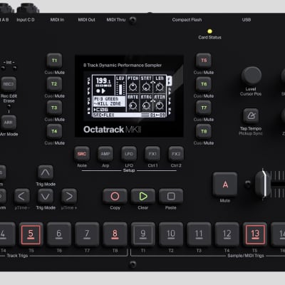Screen dimensions: 285x285
Task: Click the Input C D label
Action: point(26,20)
